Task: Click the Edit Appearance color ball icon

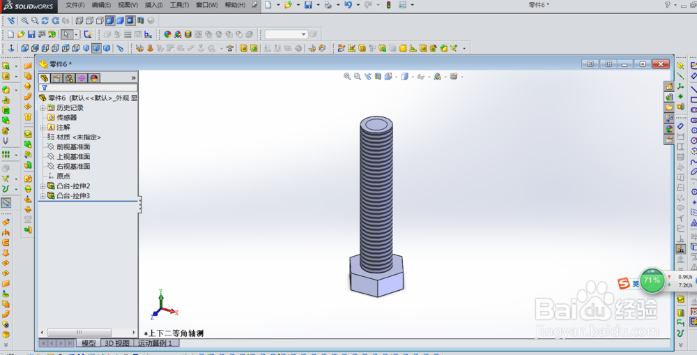Action: click(x=167, y=34)
